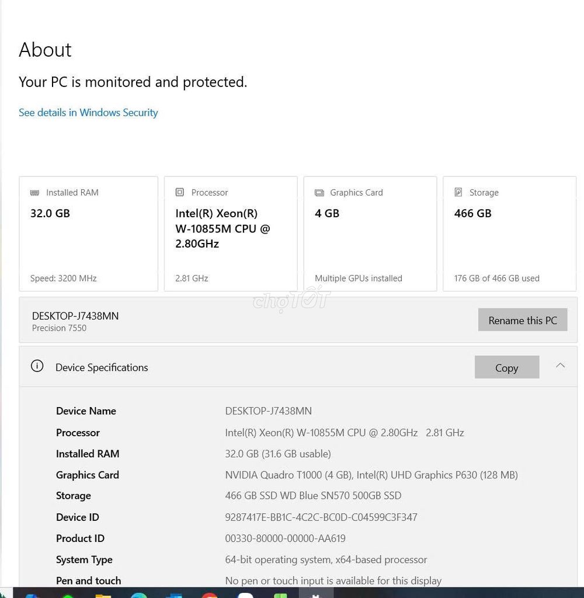Click the 64-bit operating system value
Screen dimensions: 584x598
pos(326,559)
